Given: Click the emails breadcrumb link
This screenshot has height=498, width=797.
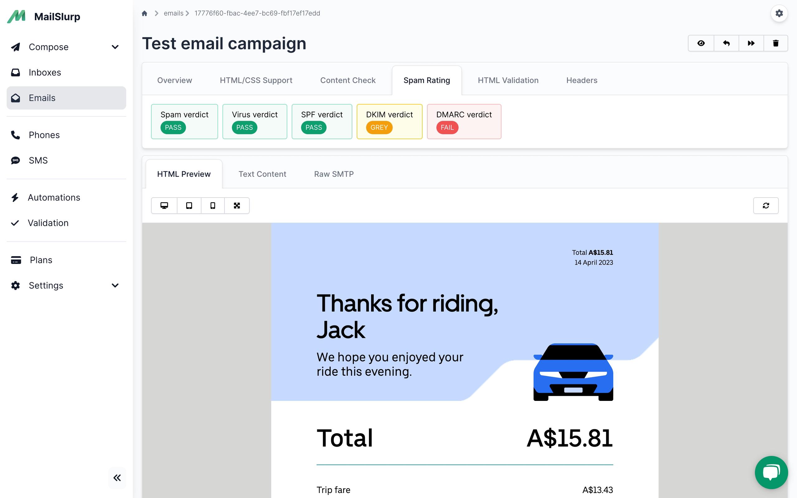Looking at the screenshot, I should click(x=173, y=13).
